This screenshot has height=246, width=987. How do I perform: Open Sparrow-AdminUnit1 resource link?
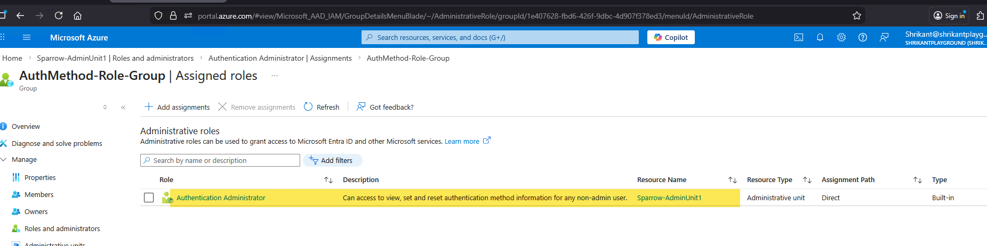point(669,198)
